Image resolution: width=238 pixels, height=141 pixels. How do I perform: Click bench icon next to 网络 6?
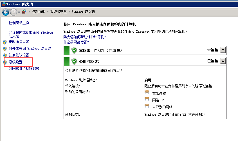point(147,99)
